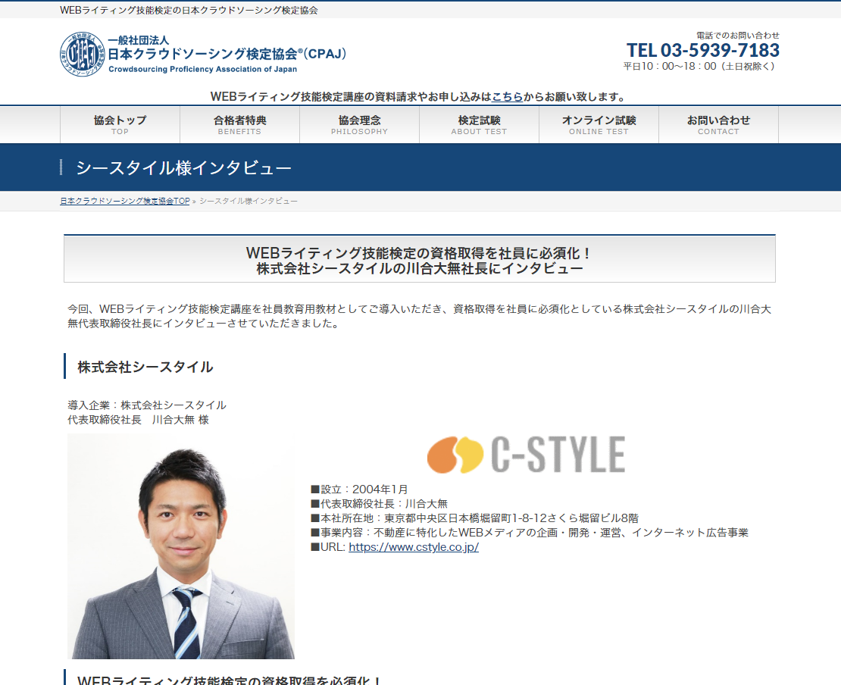
Task: Click the 株式会社シースタイル section heading
Action: pos(145,367)
